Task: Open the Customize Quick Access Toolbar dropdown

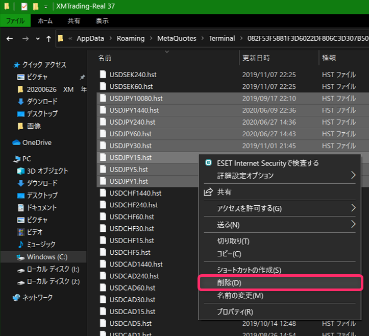Action: click(45, 7)
